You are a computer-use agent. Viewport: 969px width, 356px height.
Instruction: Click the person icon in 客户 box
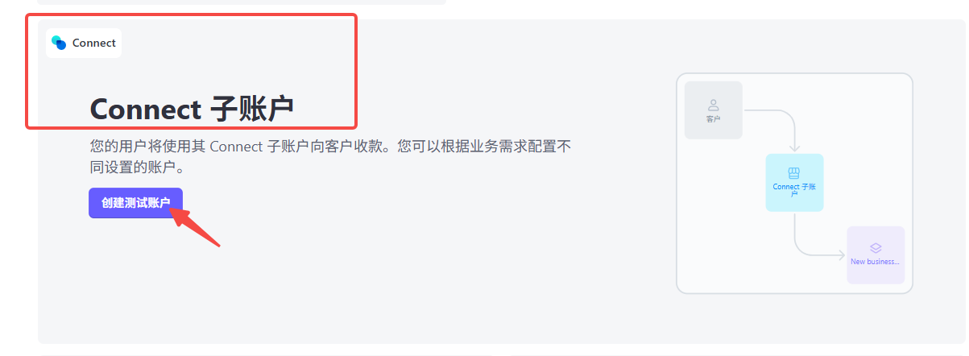coord(713,105)
